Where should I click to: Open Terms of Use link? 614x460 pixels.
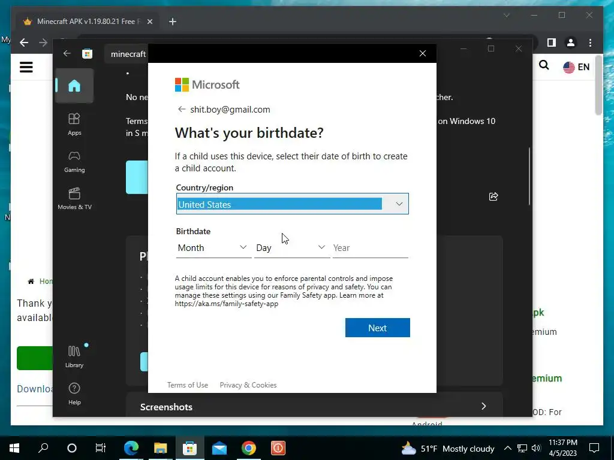coord(188,385)
